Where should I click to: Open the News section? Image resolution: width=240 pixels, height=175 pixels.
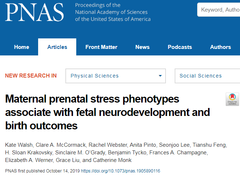[x=142, y=47]
